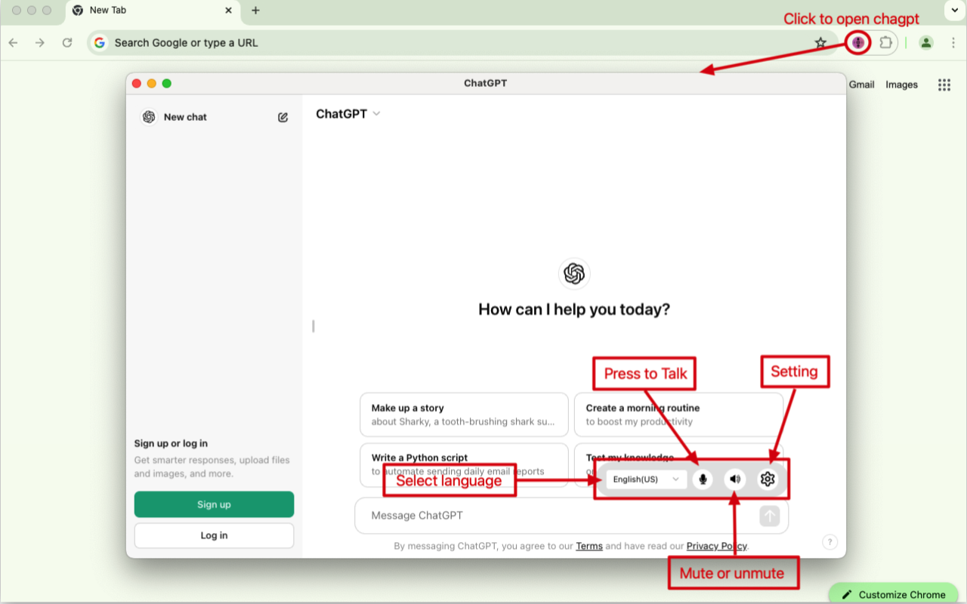Viewport: 967px width, 604px height.
Task: Choose the Create a morning routine suggestion
Action: tap(679, 414)
